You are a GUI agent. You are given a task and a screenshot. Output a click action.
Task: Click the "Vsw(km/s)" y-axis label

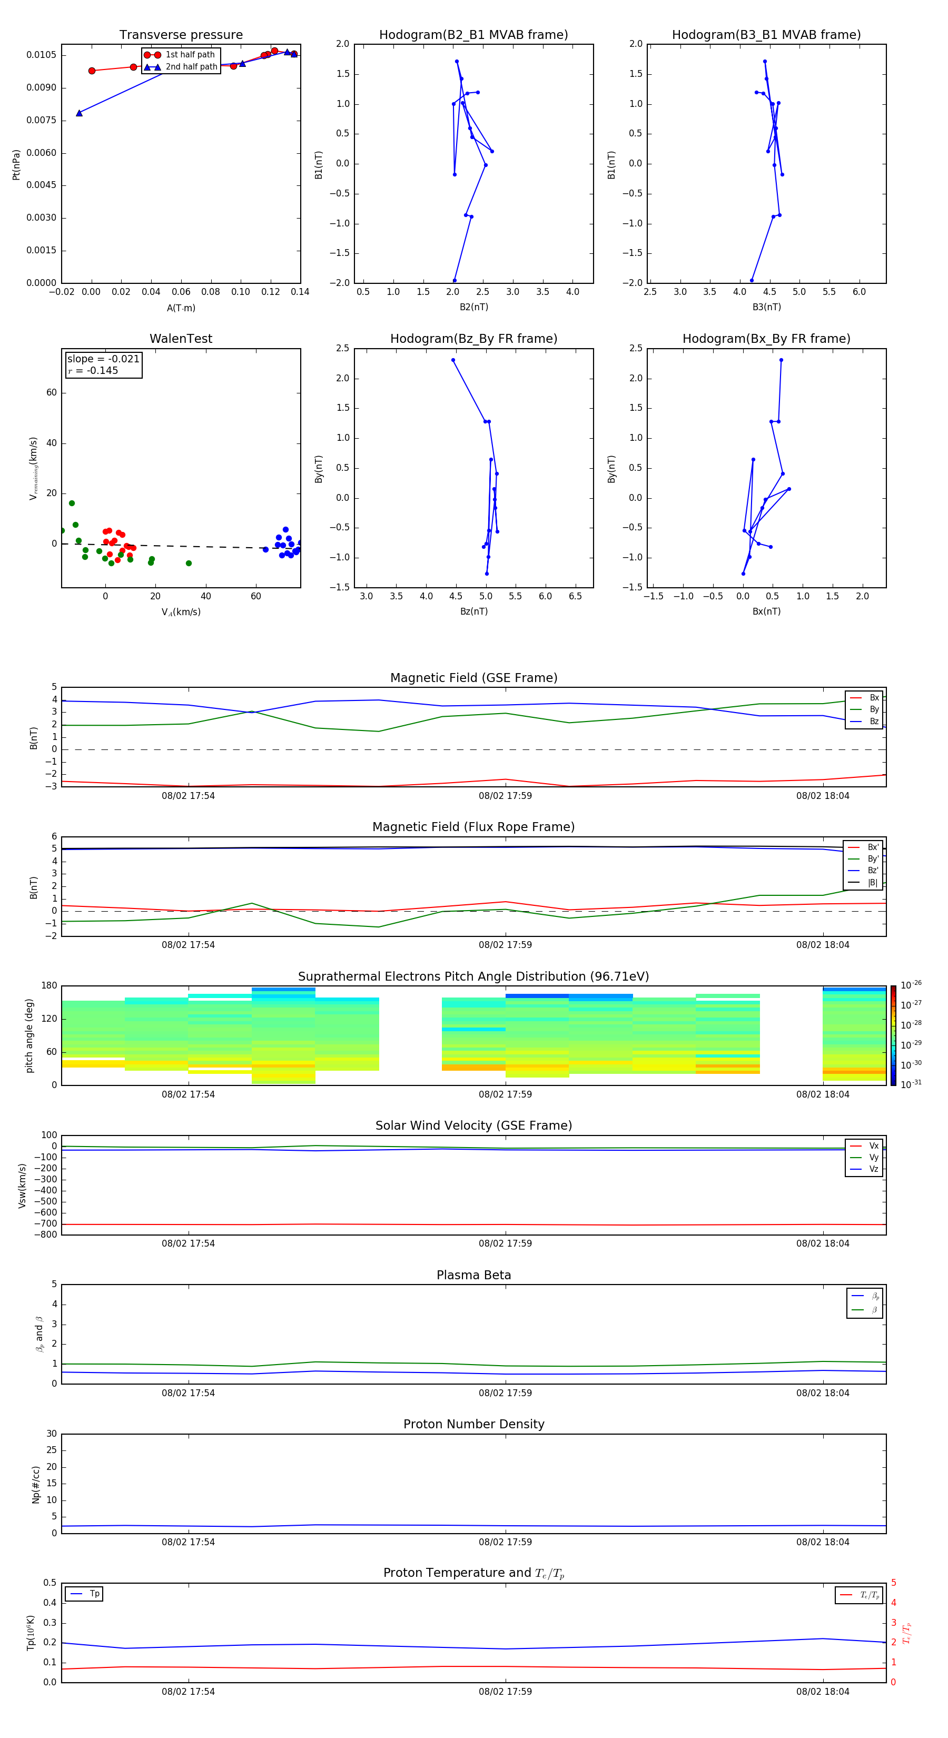(22, 1186)
